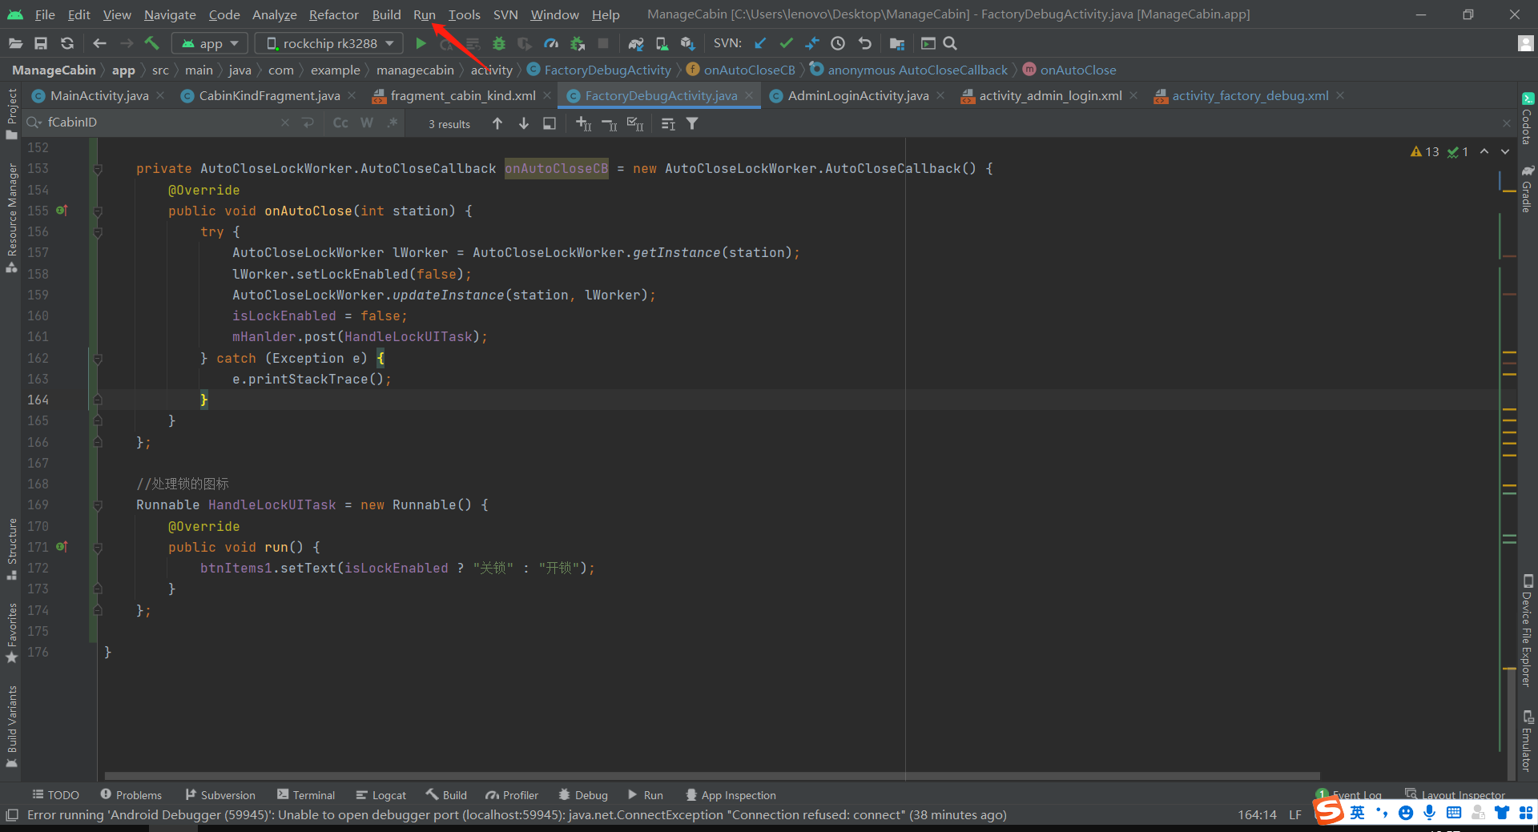Start debugging with the green bug icon
This screenshot has height=832, width=1538.
499,43
